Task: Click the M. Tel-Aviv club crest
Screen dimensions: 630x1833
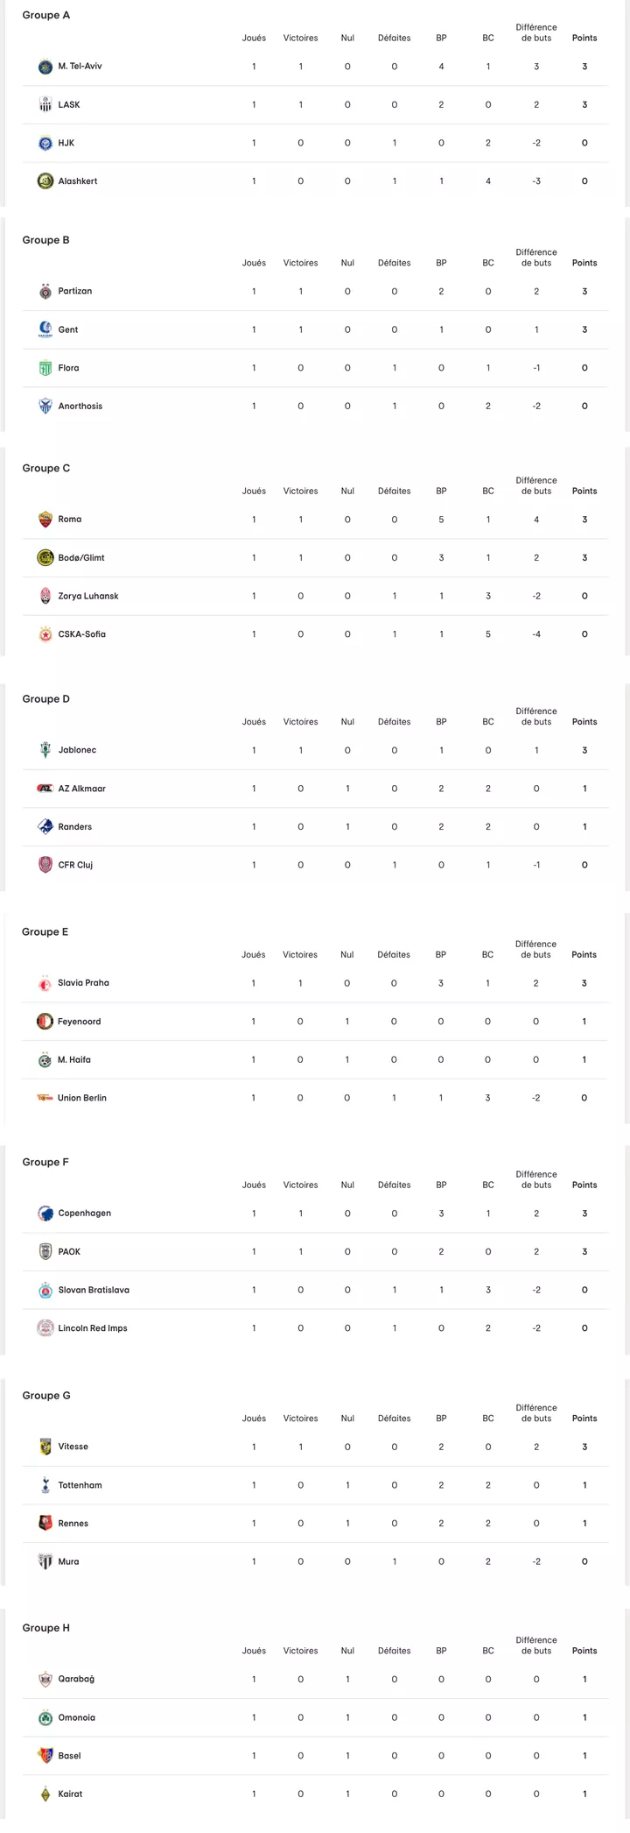Action: point(45,67)
